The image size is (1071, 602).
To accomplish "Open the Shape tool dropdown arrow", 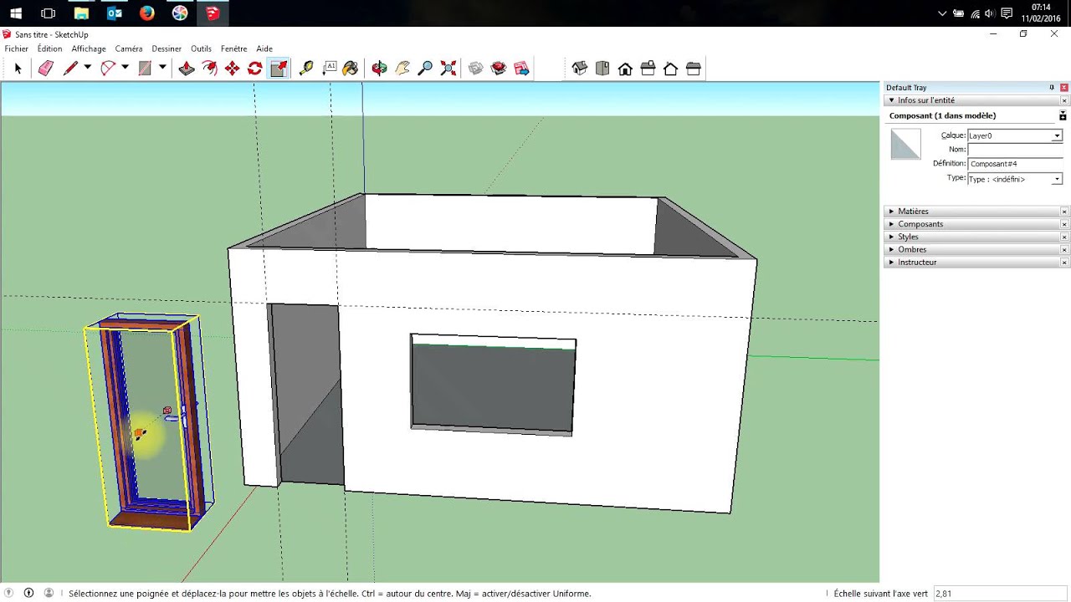I will (x=162, y=68).
